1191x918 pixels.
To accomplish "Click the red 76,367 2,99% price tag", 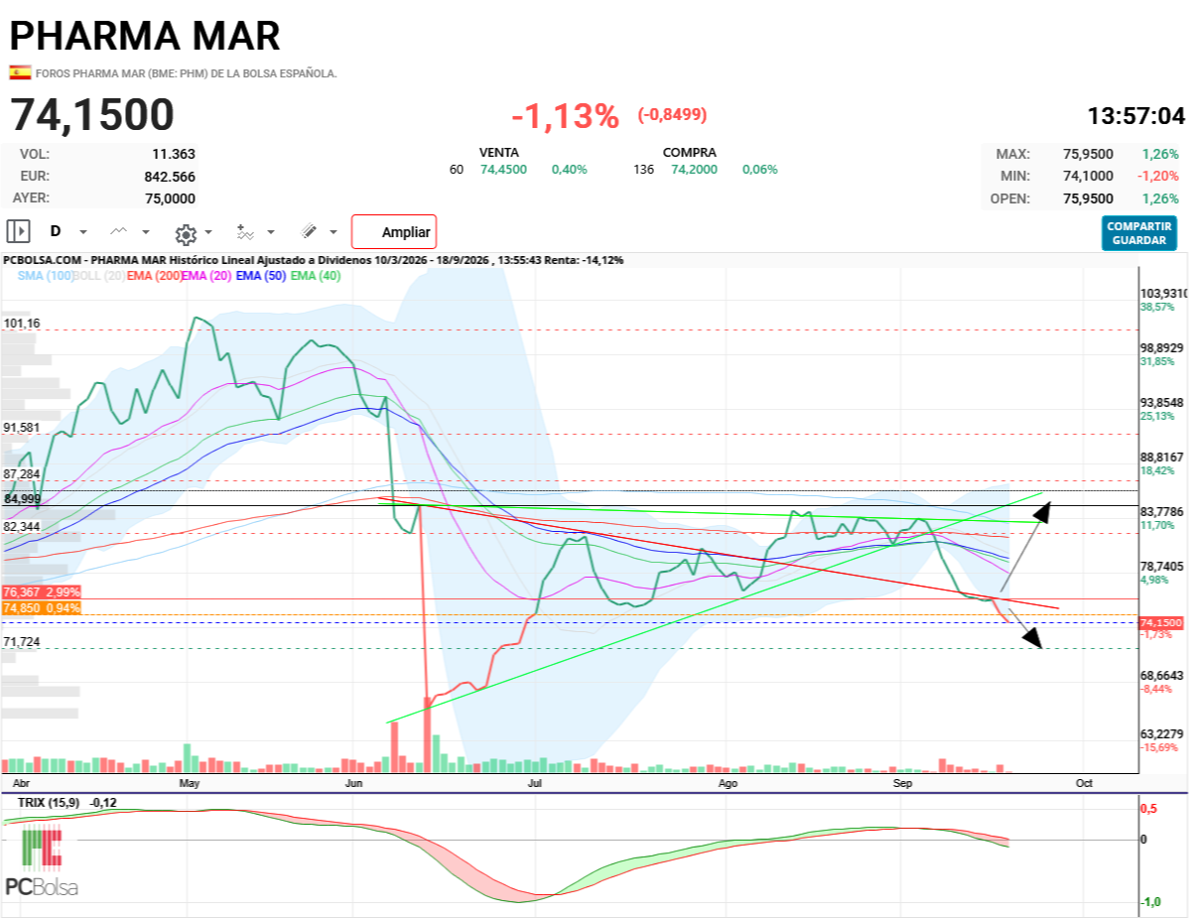I will click(41, 592).
